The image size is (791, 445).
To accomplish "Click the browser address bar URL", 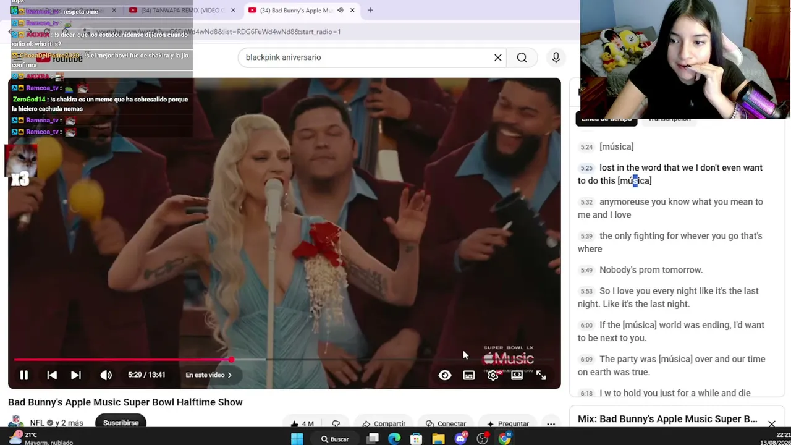I will click(x=219, y=32).
